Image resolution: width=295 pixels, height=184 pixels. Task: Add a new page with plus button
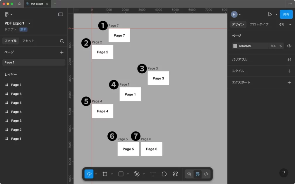[62, 52]
